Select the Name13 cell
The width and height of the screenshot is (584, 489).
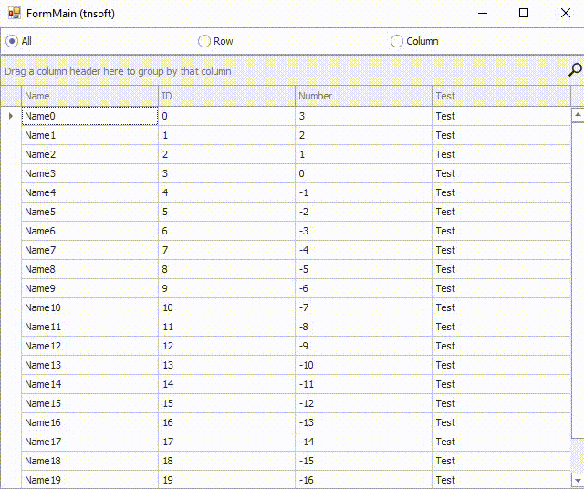click(89, 365)
